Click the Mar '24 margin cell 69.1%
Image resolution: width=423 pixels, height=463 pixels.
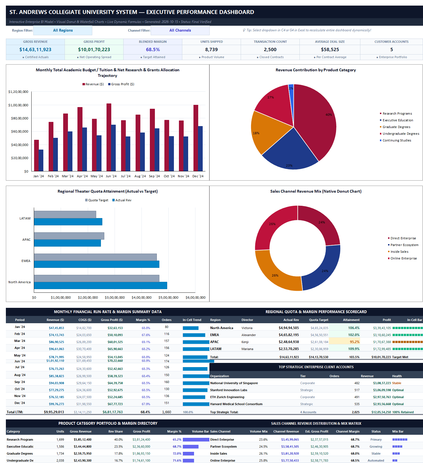146,342
